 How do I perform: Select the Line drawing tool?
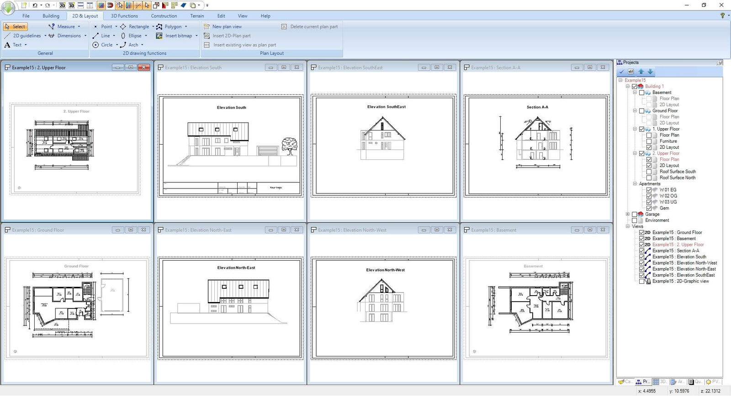point(101,36)
